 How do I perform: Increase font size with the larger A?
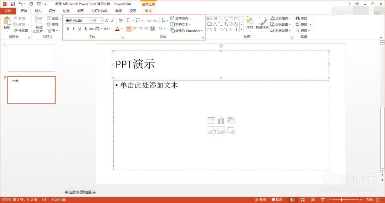(x=107, y=20)
